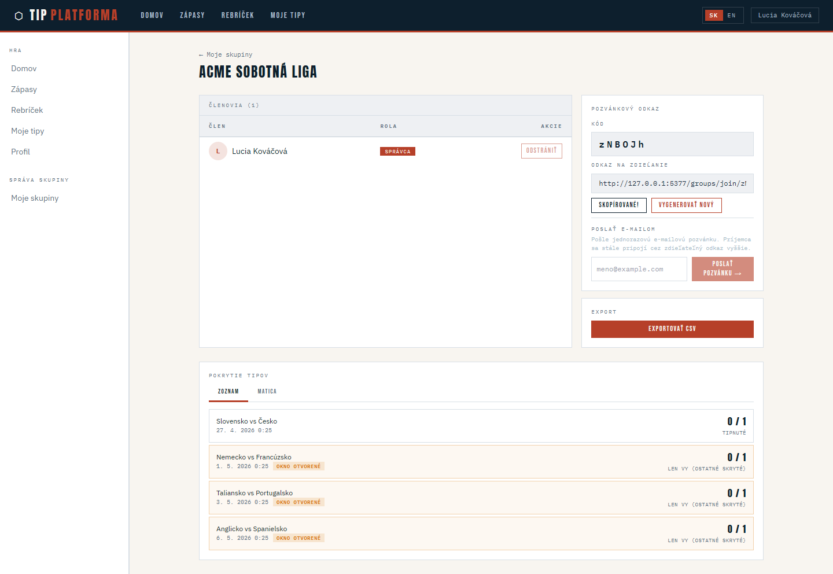Click Lucia Kováčová's avatar circle
This screenshot has height=574, width=833.
click(x=218, y=151)
